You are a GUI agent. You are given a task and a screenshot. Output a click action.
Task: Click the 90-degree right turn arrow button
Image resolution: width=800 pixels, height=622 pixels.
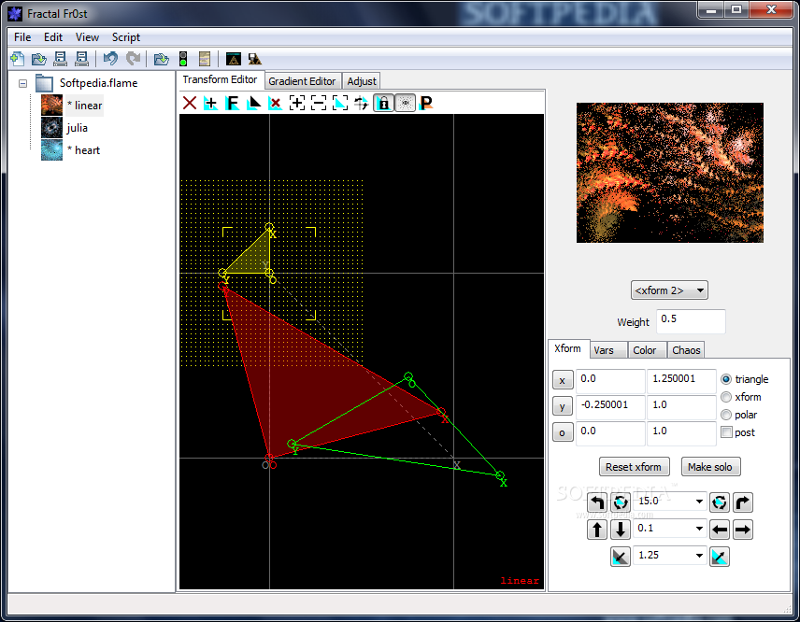click(x=743, y=502)
